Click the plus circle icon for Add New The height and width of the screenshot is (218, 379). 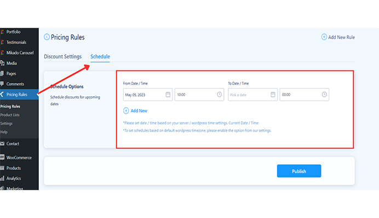pyautogui.click(x=126, y=111)
